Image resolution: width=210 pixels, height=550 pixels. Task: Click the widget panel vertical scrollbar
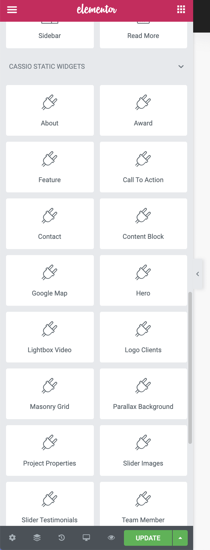(190, 368)
